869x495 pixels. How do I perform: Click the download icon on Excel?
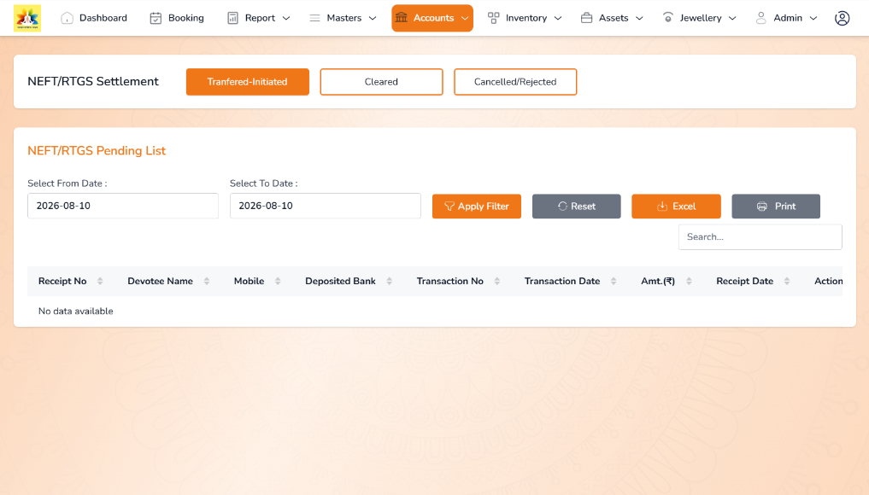coord(661,206)
